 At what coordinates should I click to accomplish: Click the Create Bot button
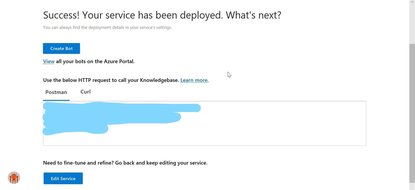(61, 49)
